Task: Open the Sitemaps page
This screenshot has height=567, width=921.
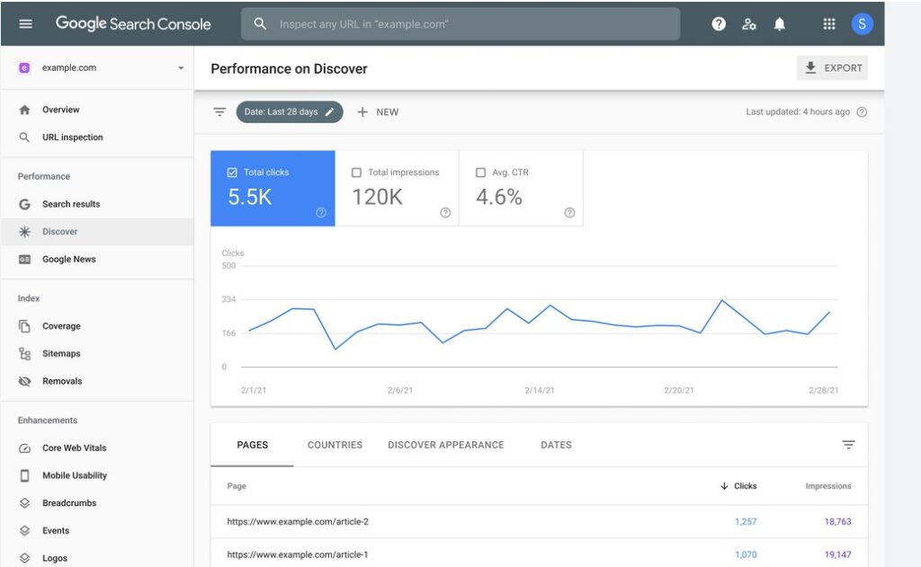Action: (61, 354)
